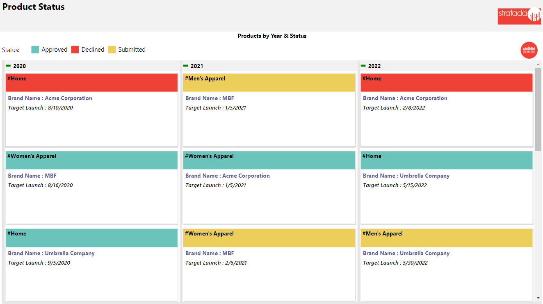Select the #Women's Apparel header with MBF in 2020
Image resolution: width=543 pixels, height=304 pixels.
tap(91, 160)
